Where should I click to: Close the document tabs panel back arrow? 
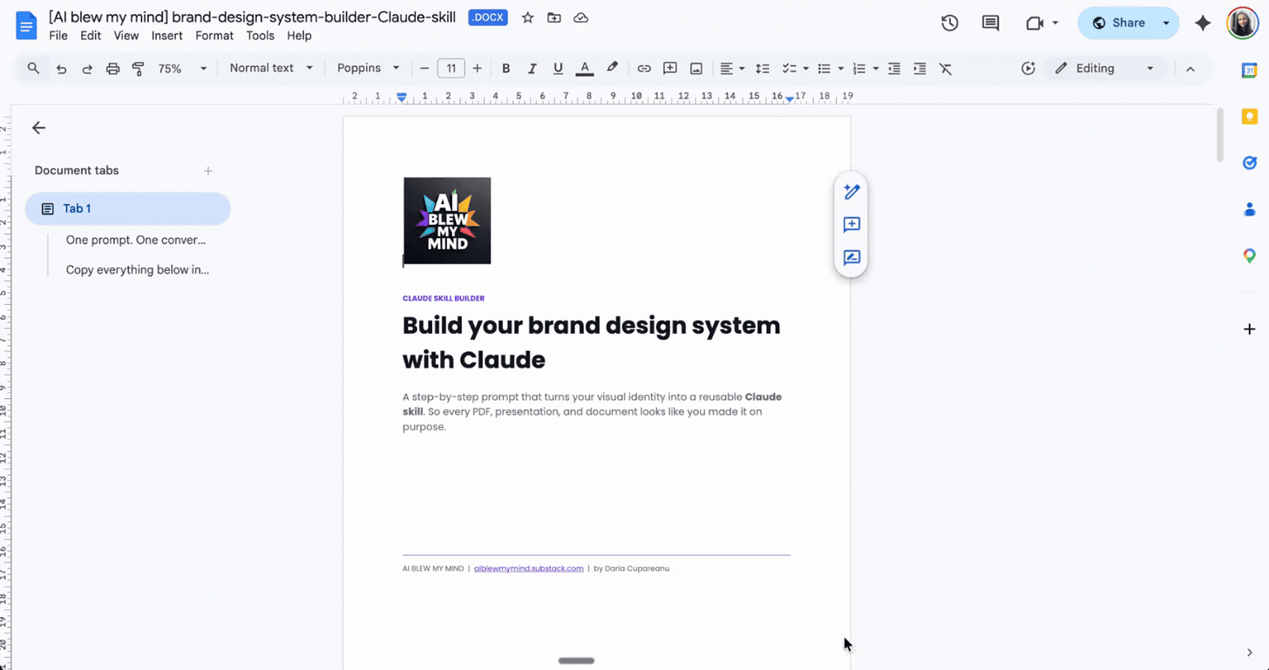[x=38, y=128]
